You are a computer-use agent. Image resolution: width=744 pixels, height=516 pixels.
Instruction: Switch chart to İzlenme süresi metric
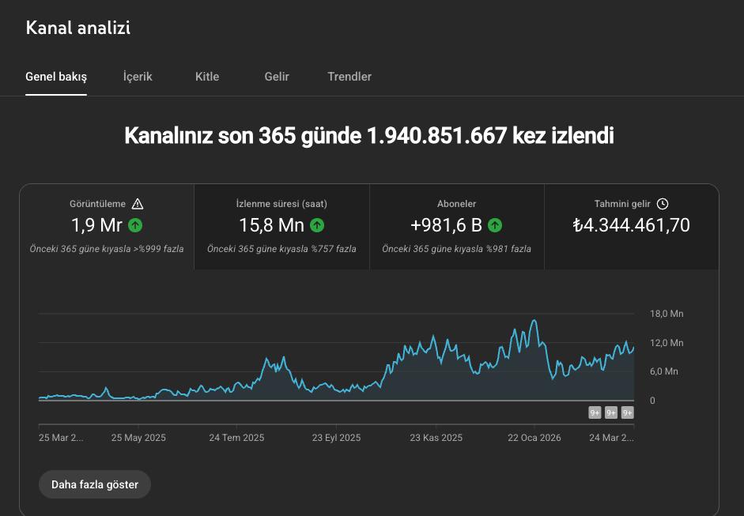[x=281, y=227]
